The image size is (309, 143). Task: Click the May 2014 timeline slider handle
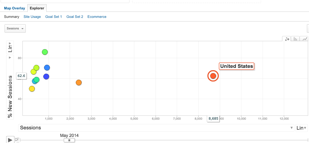[69, 140]
